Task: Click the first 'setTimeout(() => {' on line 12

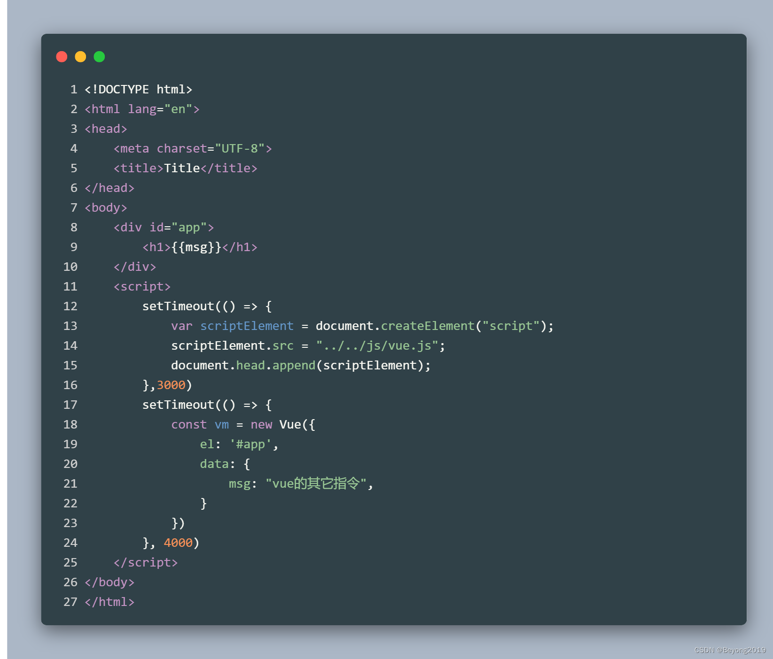Action: click(x=207, y=307)
